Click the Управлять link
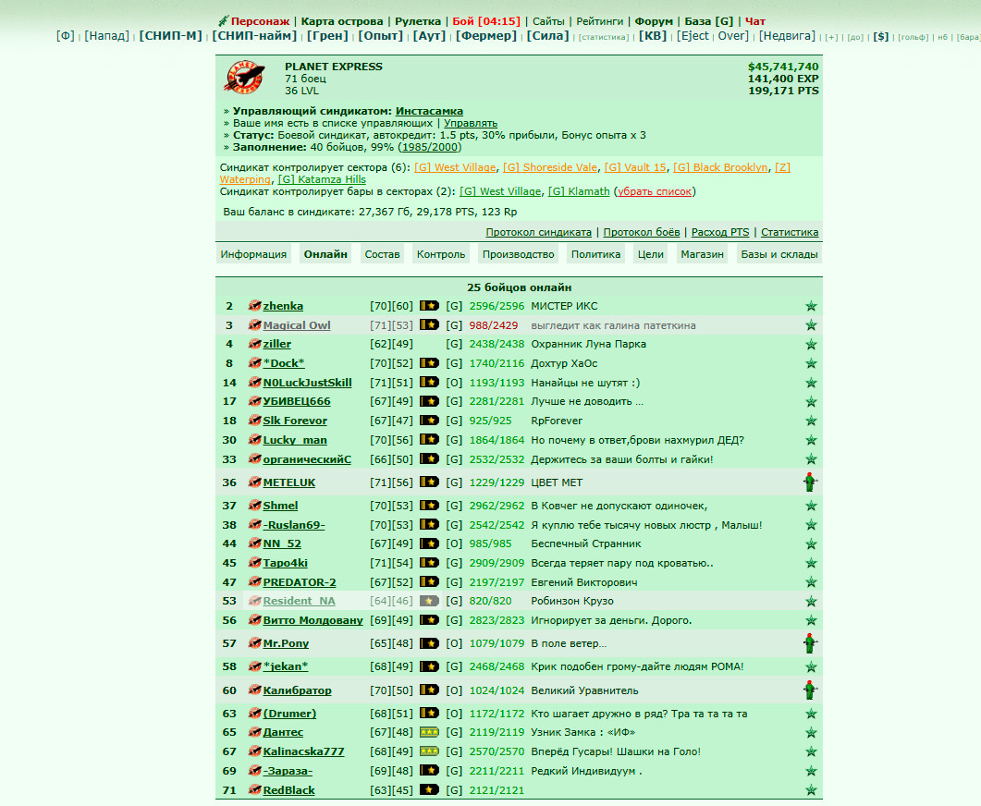Image resolution: width=981 pixels, height=806 pixels. (471, 123)
